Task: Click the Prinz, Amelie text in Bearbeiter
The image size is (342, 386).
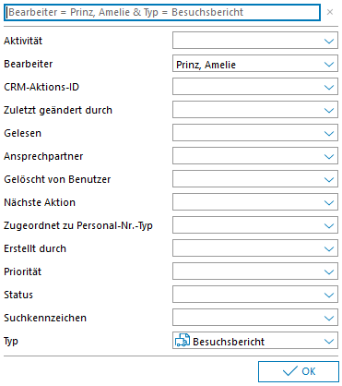Action: coord(206,65)
